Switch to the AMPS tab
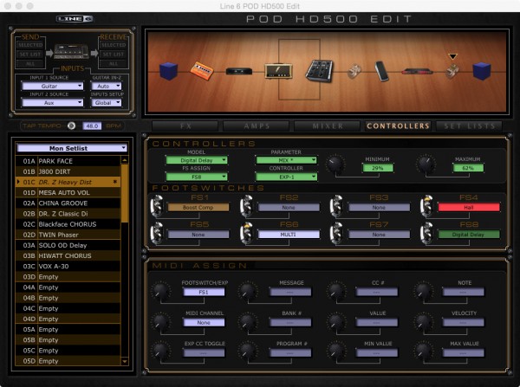Viewport: 520px width, 387px height. [x=257, y=126]
